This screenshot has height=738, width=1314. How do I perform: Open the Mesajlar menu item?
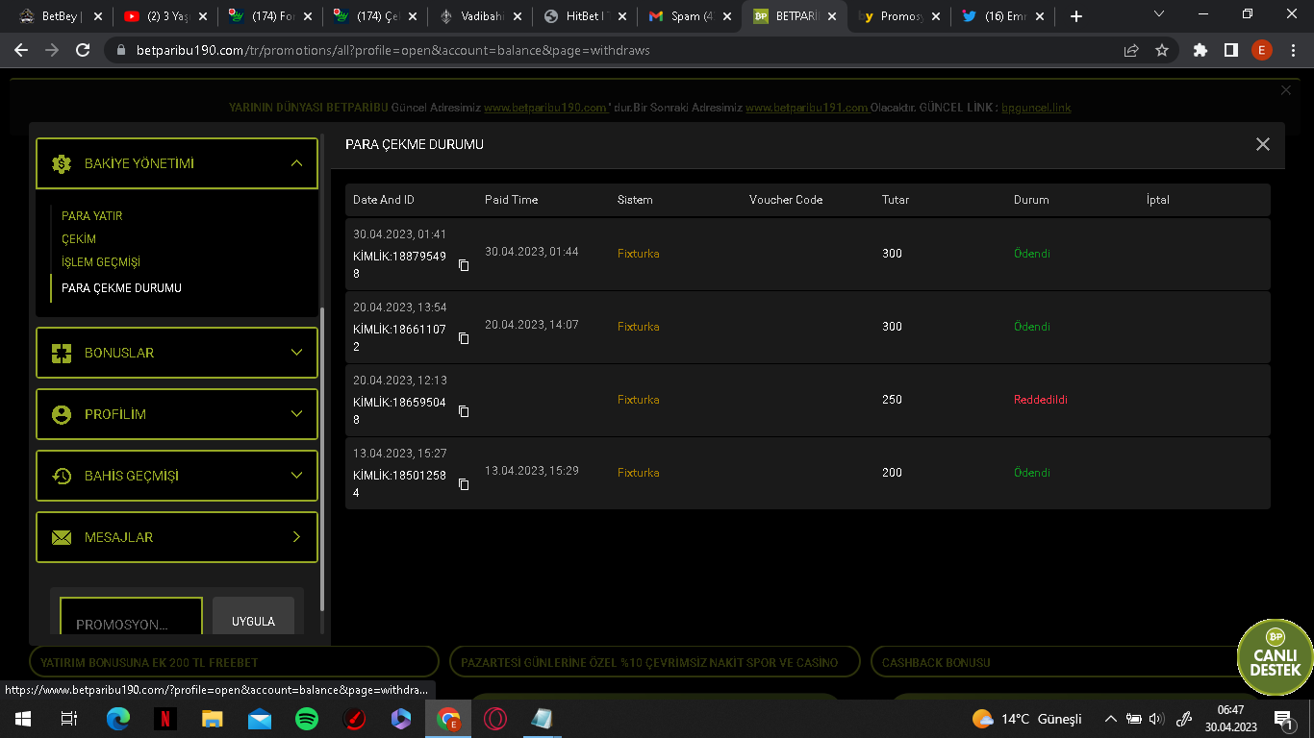177,537
